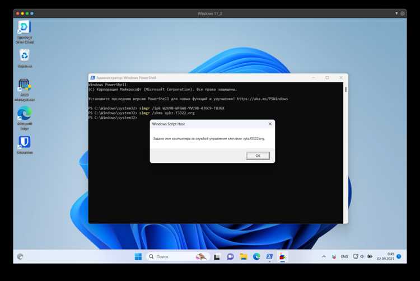Open the Chat app in taskbar
The width and height of the screenshot is (420, 281).
pos(230,257)
